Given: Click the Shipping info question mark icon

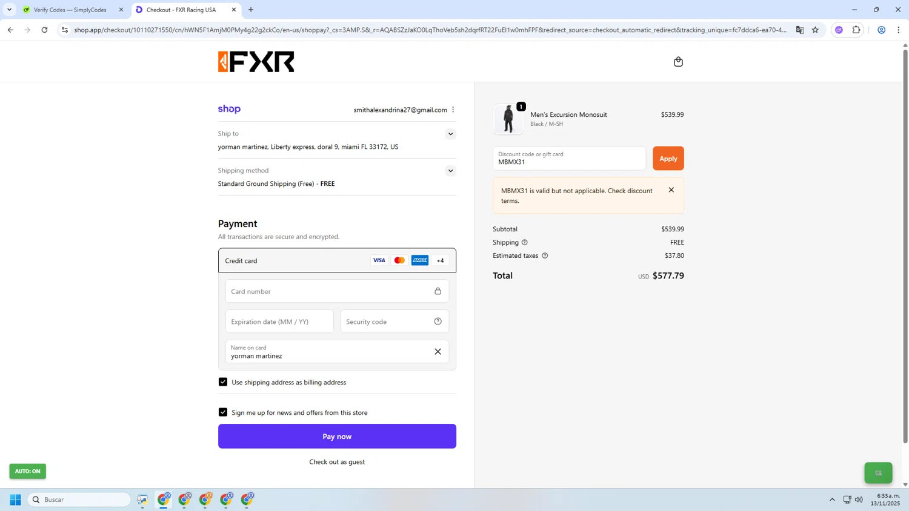Looking at the screenshot, I should [525, 242].
